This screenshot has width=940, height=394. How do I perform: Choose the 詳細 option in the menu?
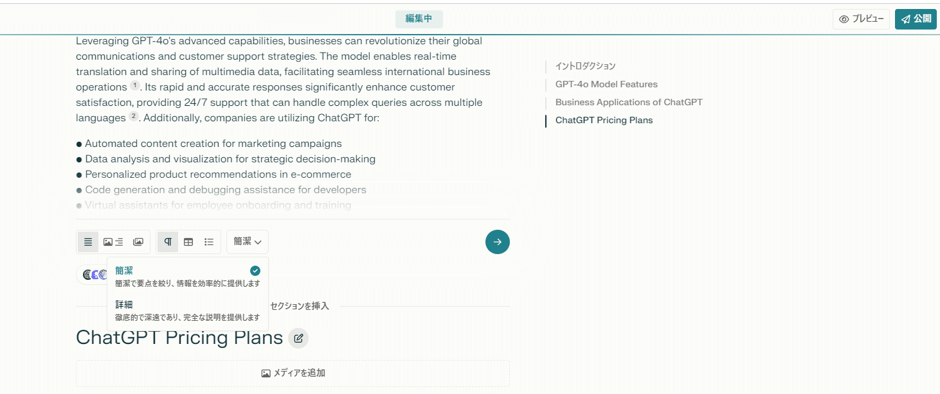pos(188,311)
